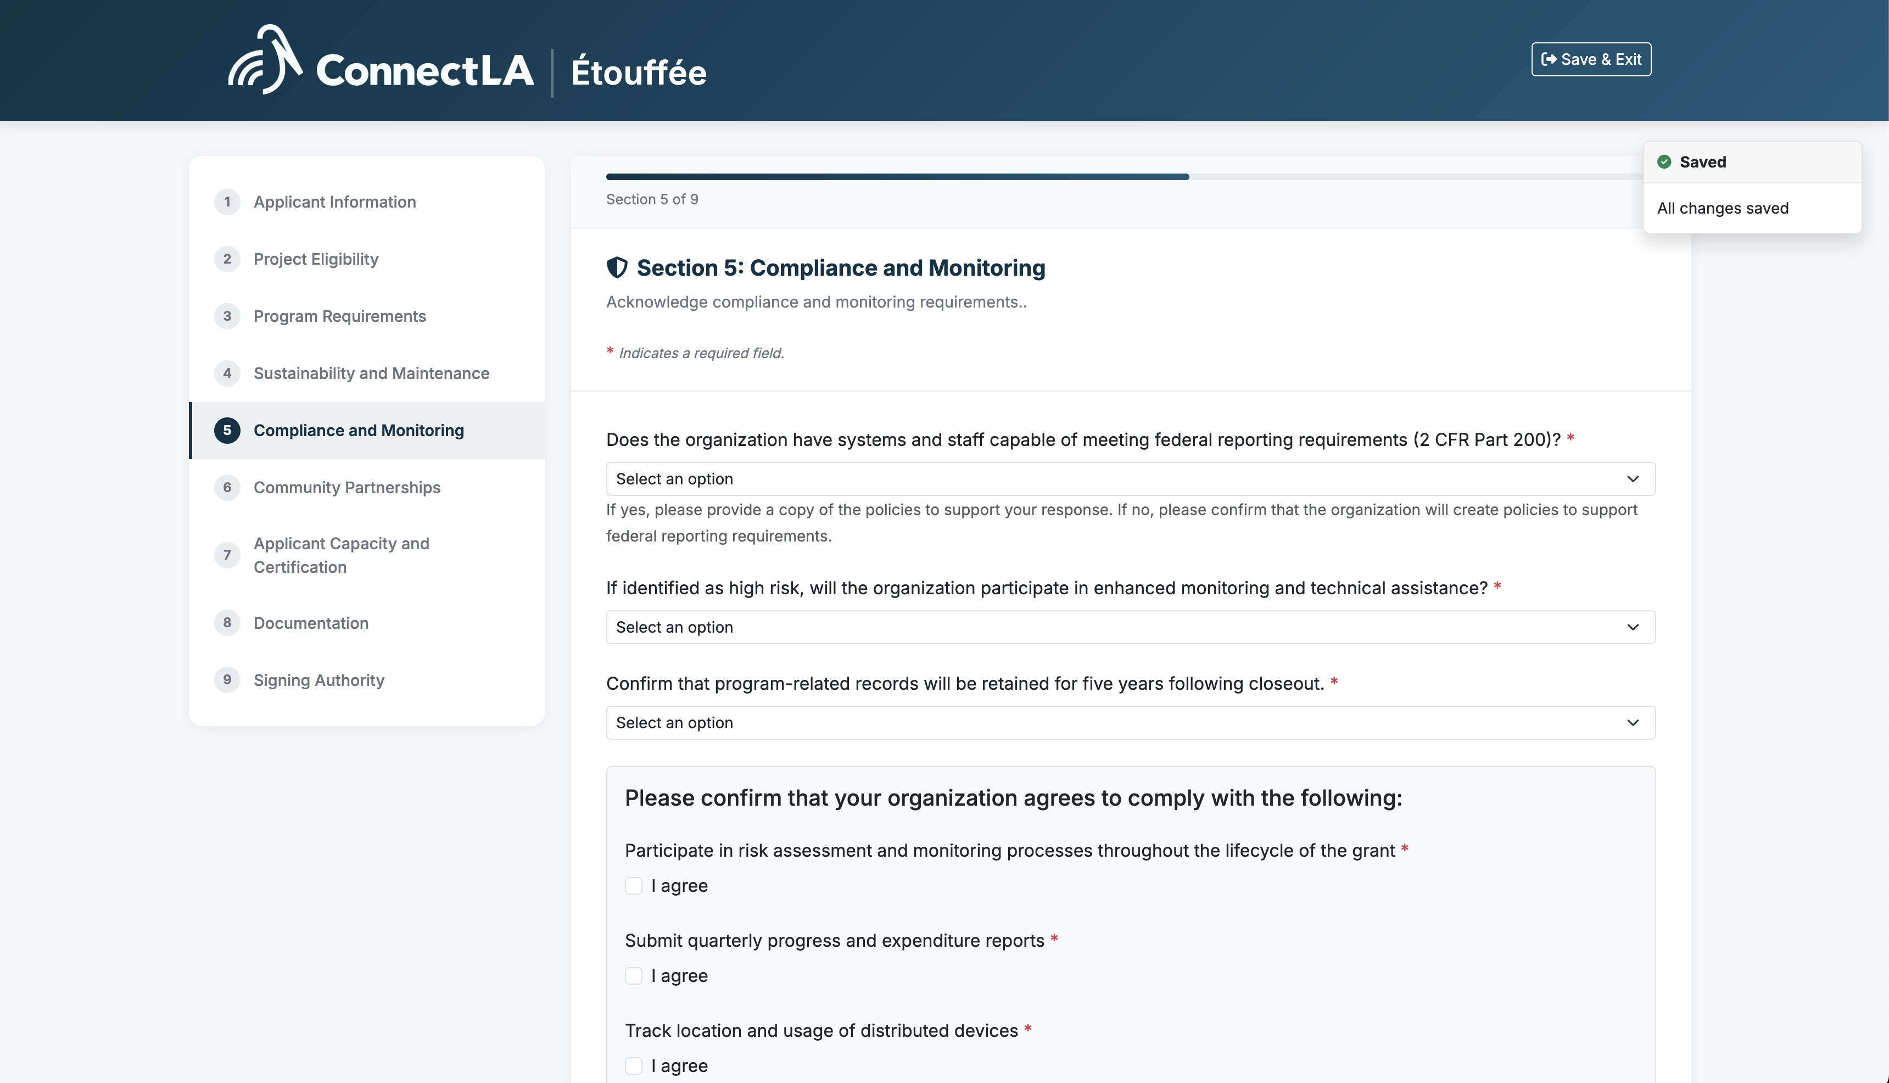This screenshot has height=1083, width=1889.
Task: Go to Community Partnerships section
Action: [346, 488]
